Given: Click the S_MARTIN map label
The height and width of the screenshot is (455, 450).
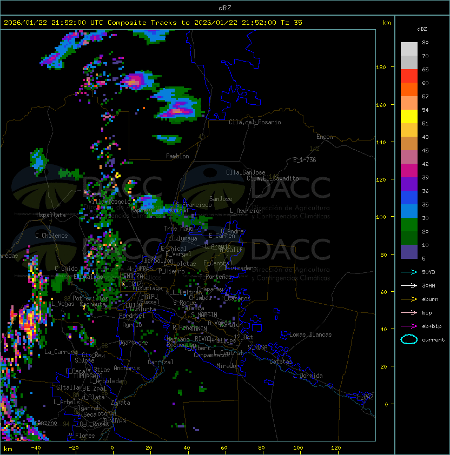Looking at the screenshot, I should coord(204,315).
